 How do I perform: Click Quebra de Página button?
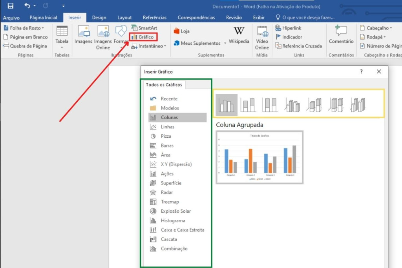coord(25,46)
